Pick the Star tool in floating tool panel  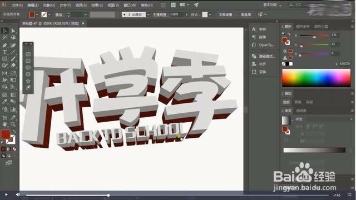pos(28,81)
